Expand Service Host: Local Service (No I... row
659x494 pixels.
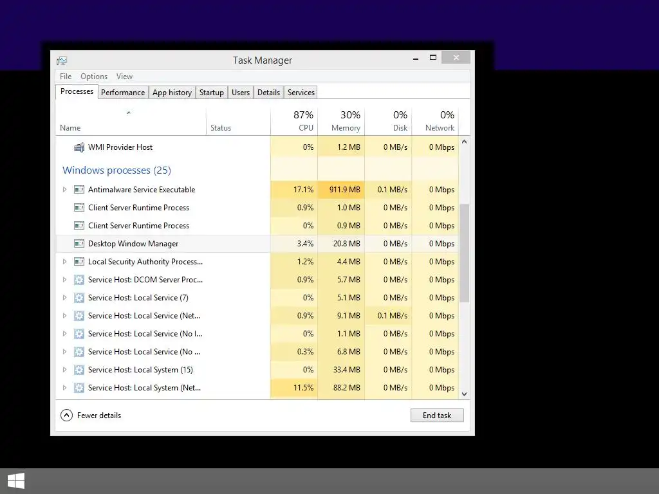coord(64,334)
